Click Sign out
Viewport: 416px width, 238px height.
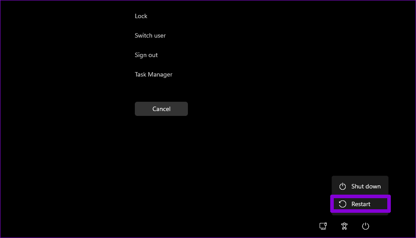click(x=146, y=55)
